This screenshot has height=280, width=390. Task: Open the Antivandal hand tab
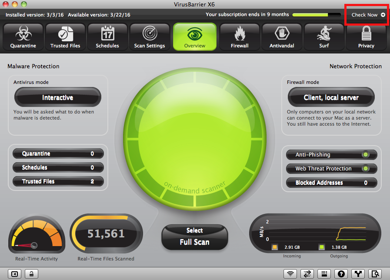point(282,37)
